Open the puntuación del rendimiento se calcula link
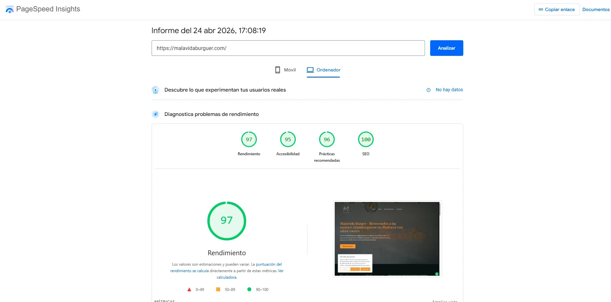The width and height of the screenshot is (611, 302). 226,268
